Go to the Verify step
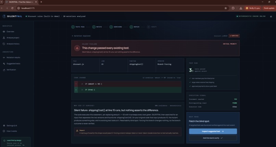The height and width of the screenshot is (147, 276). tap(152, 27)
